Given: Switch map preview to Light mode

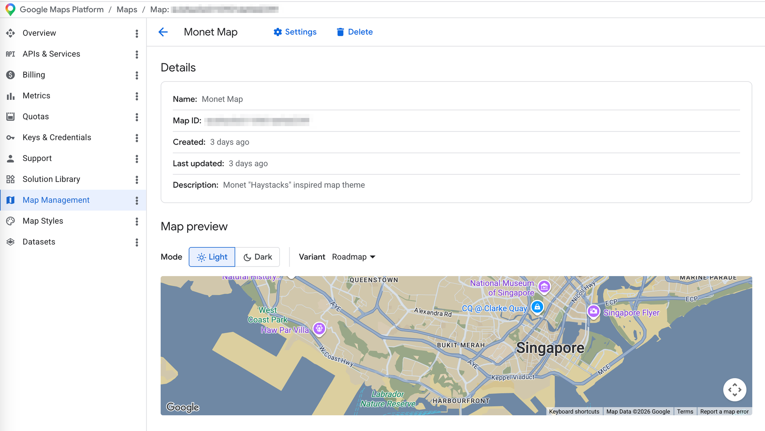Looking at the screenshot, I should click(x=212, y=257).
